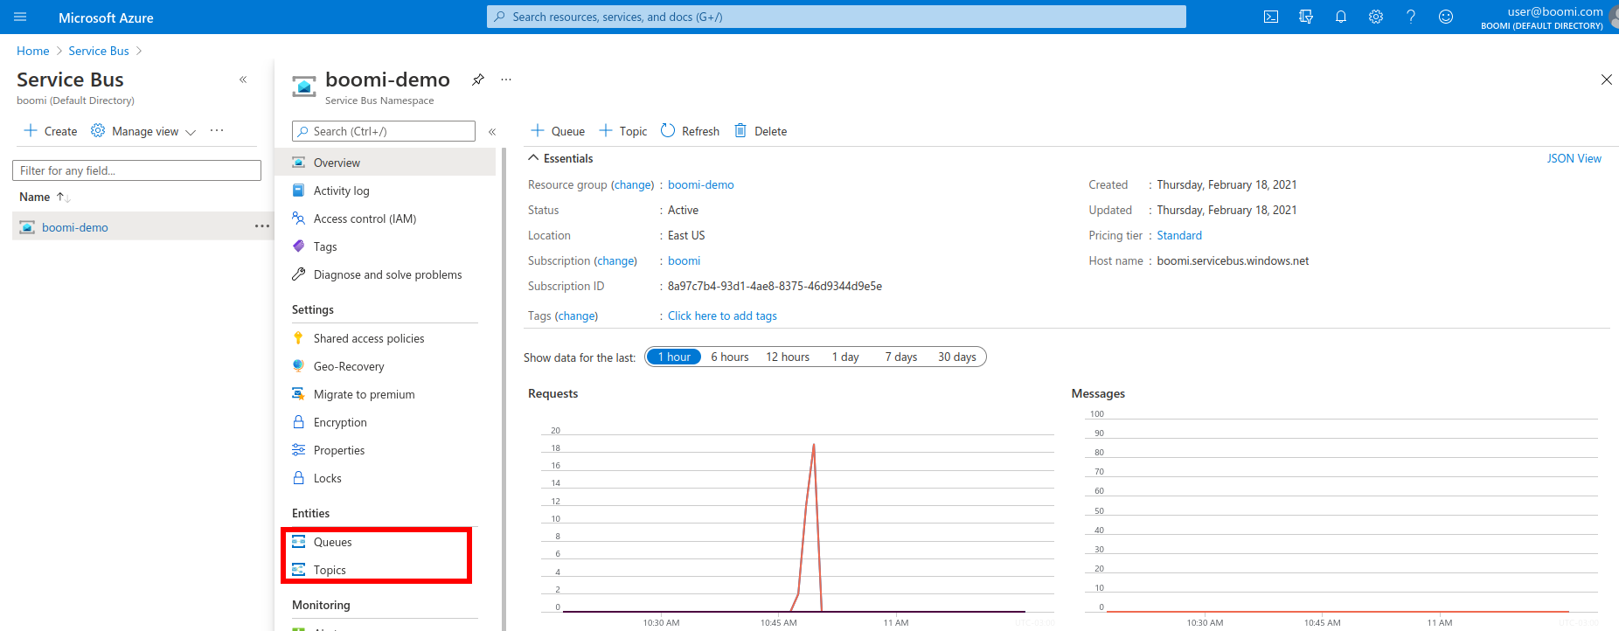The height and width of the screenshot is (631, 1619).
Task: Refresh the namespace overview
Action: [691, 131]
